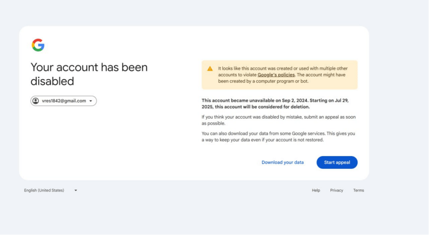Click the paragraph about downloading your data
The image size is (429, 235).
(x=278, y=136)
